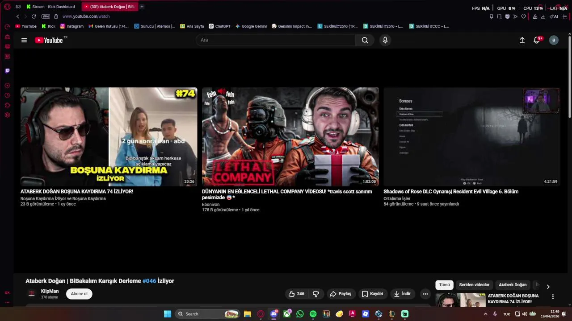Open the YouTube notifications bell
Viewport: 572px width, 321px height.
click(538, 40)
